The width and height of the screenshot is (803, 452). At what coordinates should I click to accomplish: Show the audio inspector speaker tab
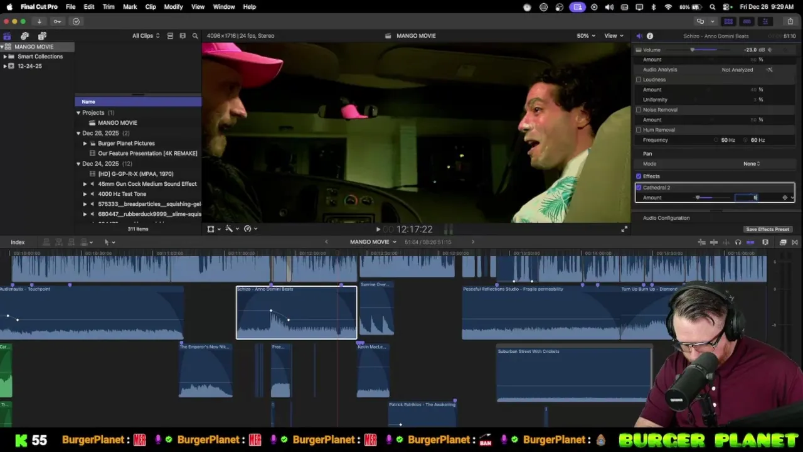tap(639, 36)
